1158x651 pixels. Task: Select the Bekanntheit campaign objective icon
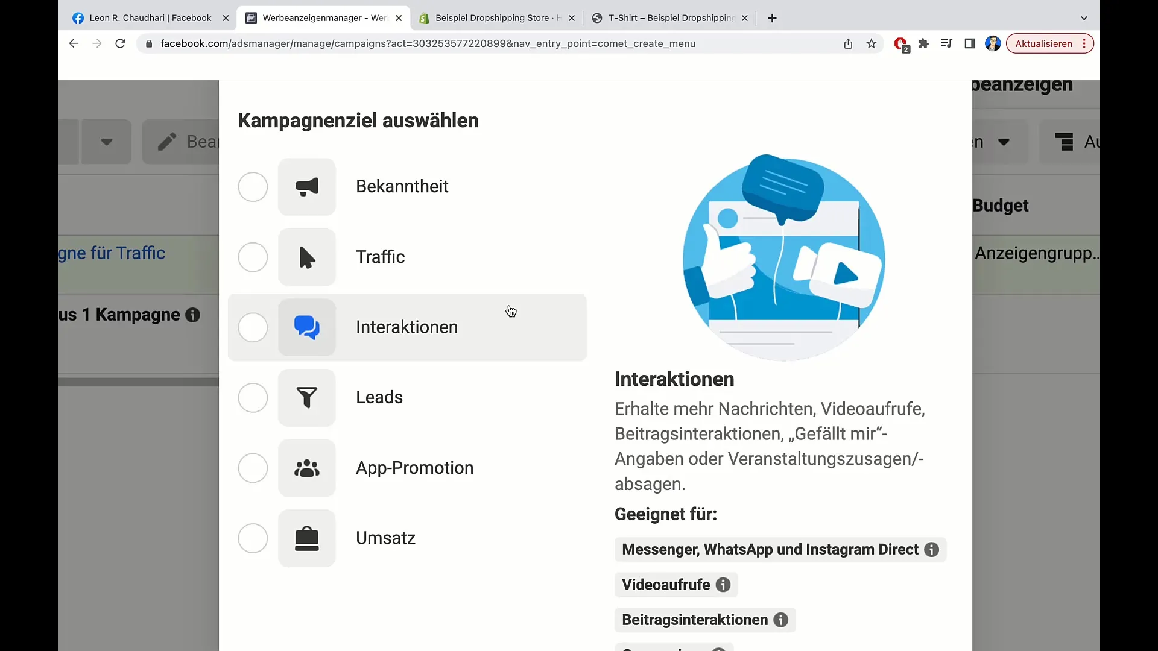[306, 186]
